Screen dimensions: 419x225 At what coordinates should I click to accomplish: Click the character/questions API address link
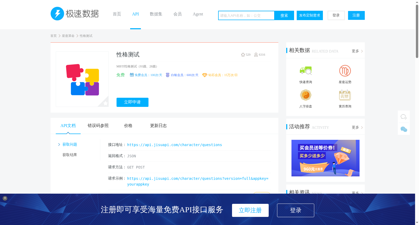pos(174,145)
